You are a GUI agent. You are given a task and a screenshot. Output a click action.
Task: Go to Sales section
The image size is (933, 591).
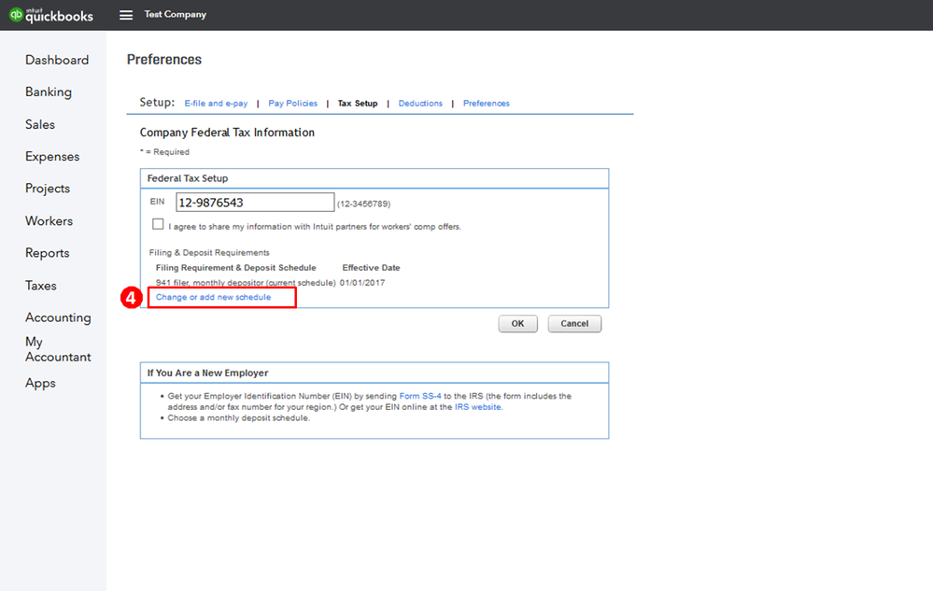pos(40,124)
